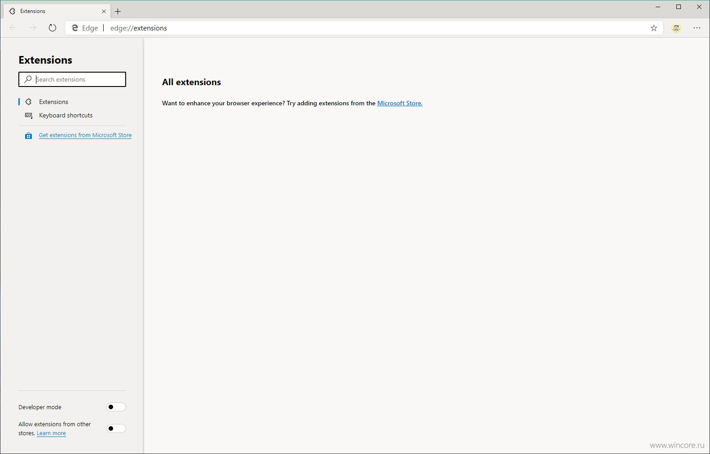Click the Microsoft Store bag icon

click(x=28, y=135)
